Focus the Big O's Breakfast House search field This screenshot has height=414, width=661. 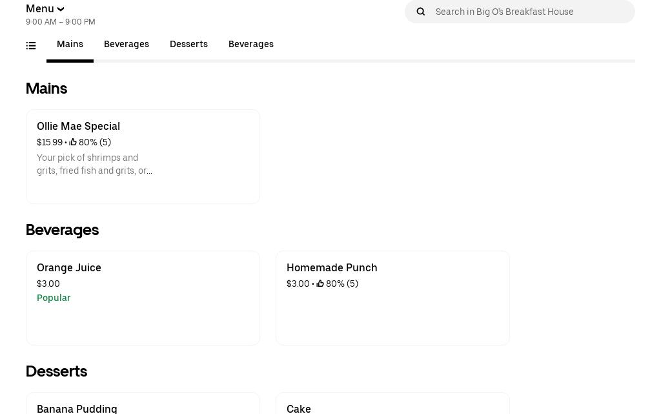coord(529,12)
